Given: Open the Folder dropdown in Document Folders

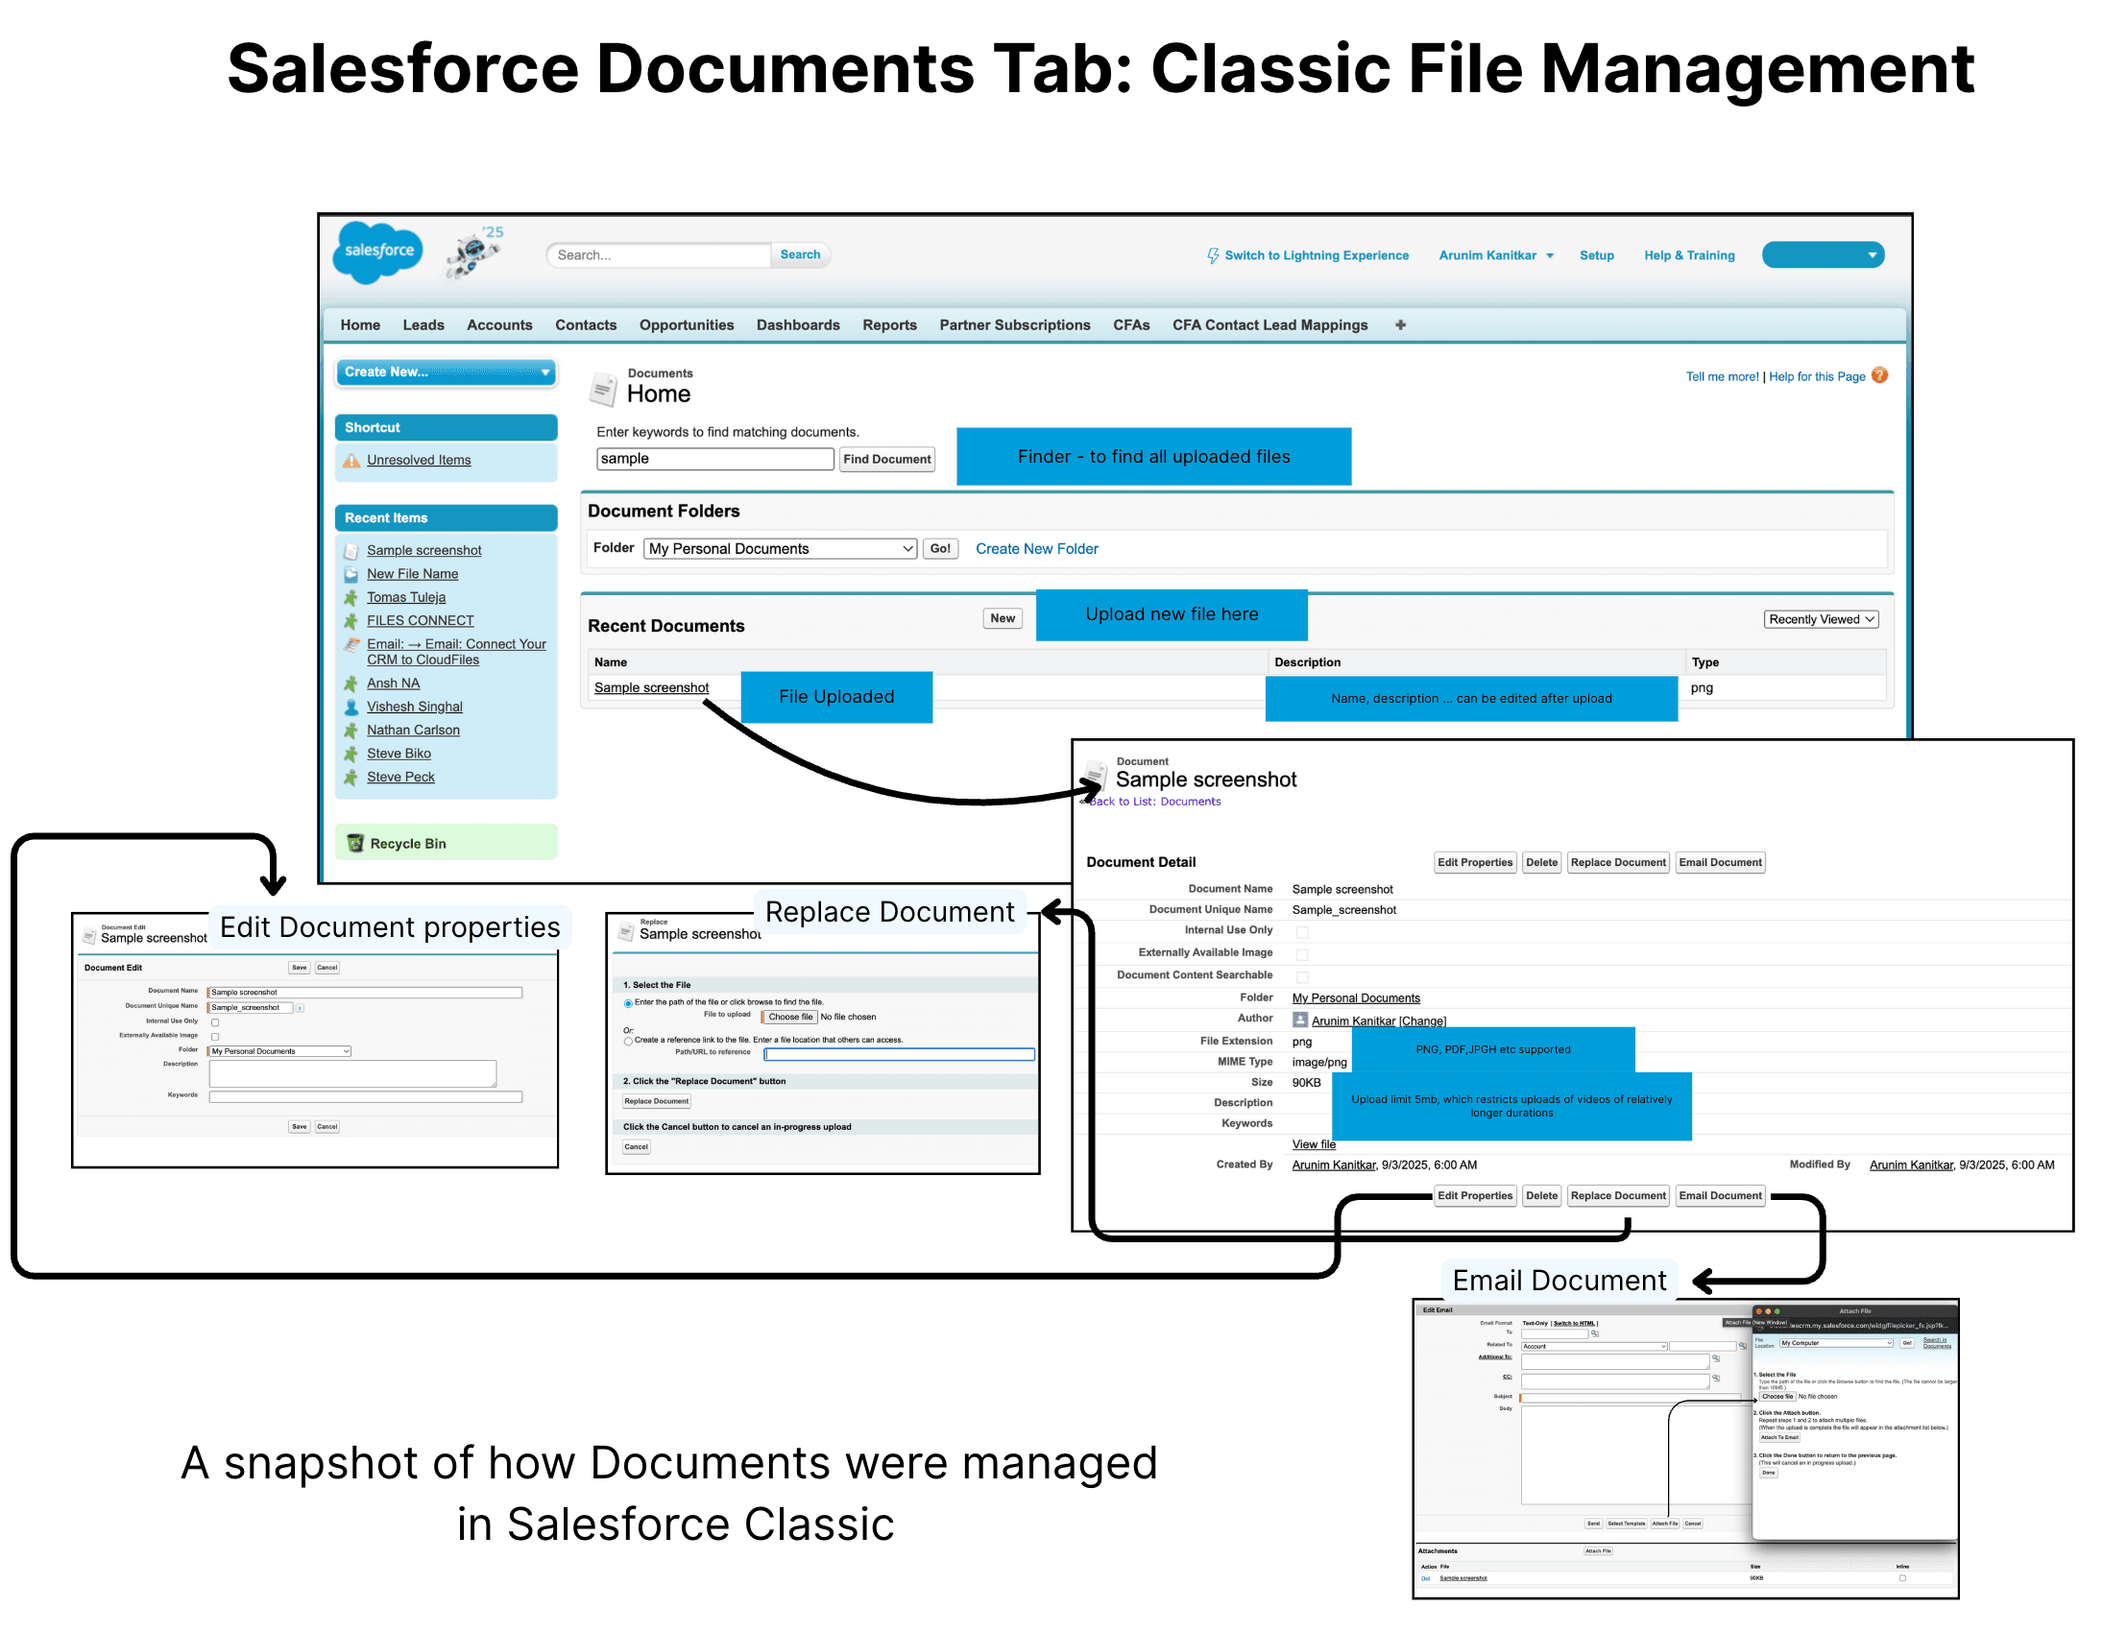Looking at the screenshot, I should pyautogui.click(x=780, y=549).
